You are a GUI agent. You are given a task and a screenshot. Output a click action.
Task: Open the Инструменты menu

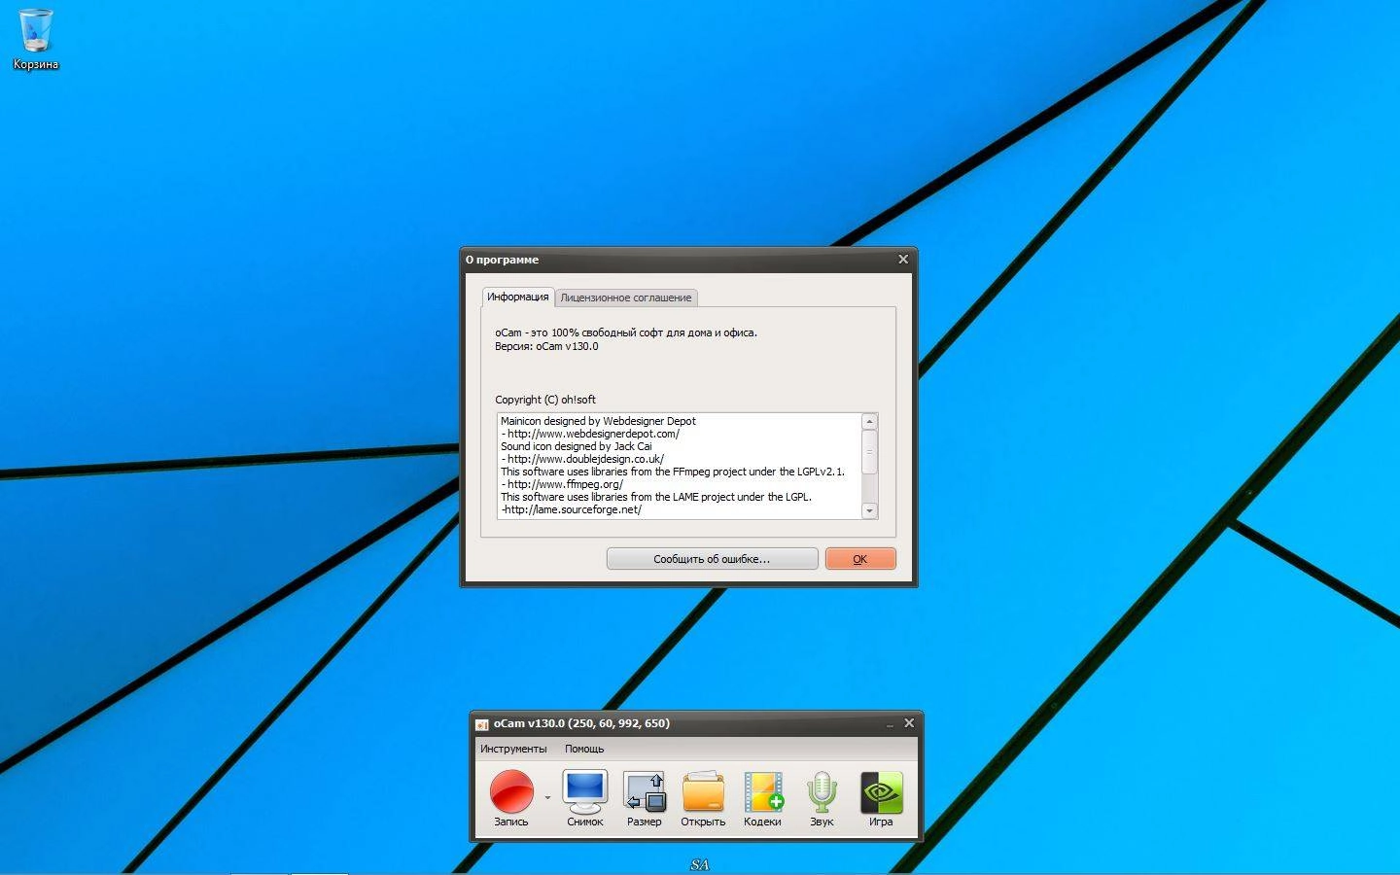click(x=513, y=749)
